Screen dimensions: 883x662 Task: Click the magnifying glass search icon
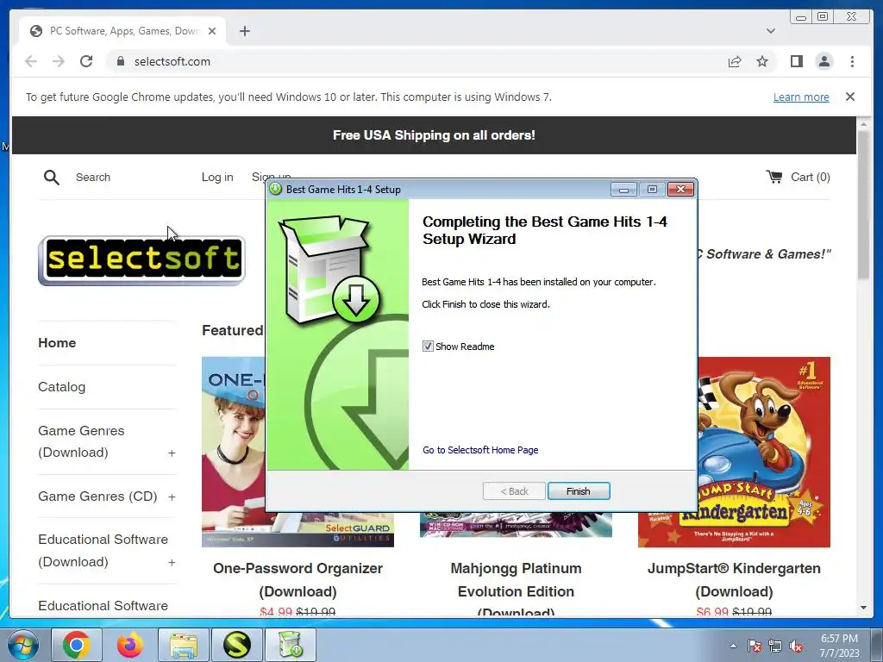pyautogui.click(x=51, y=178)
